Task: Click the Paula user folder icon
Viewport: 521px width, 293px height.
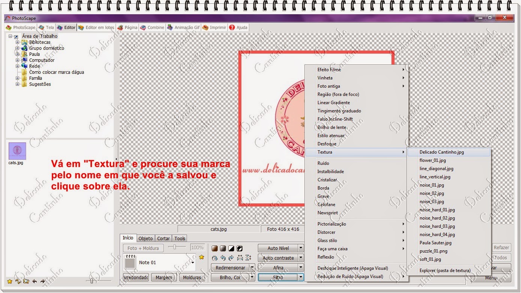Action: (x=24, y=54)
